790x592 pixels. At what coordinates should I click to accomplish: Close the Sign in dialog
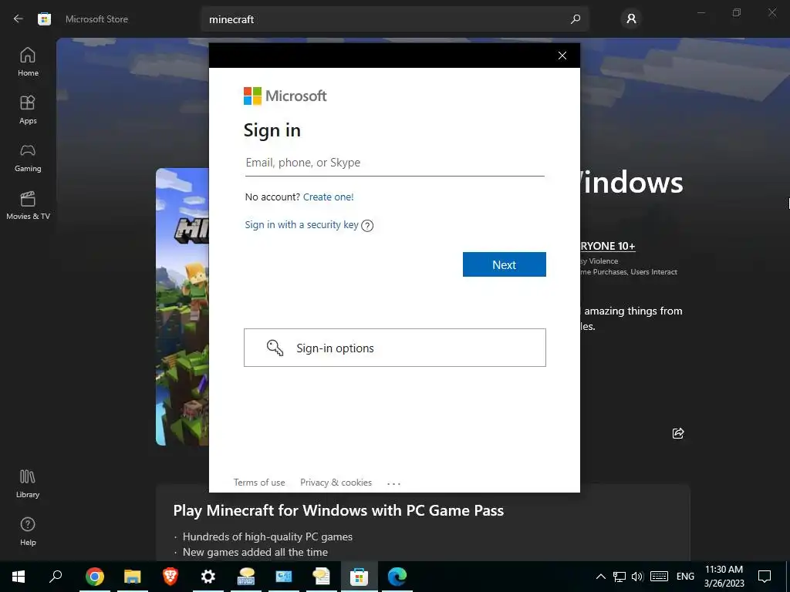pos(562,55)
